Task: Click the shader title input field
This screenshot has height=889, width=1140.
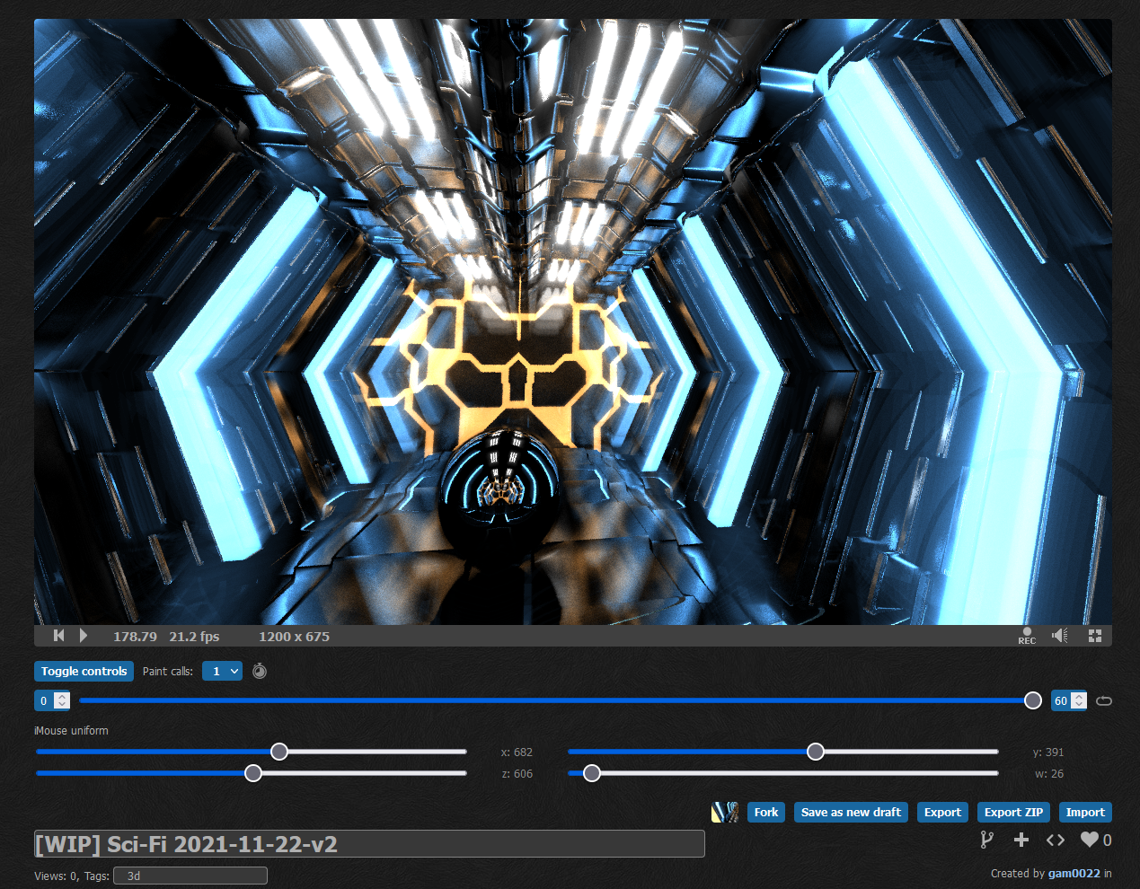Action: tap(369, 844)
